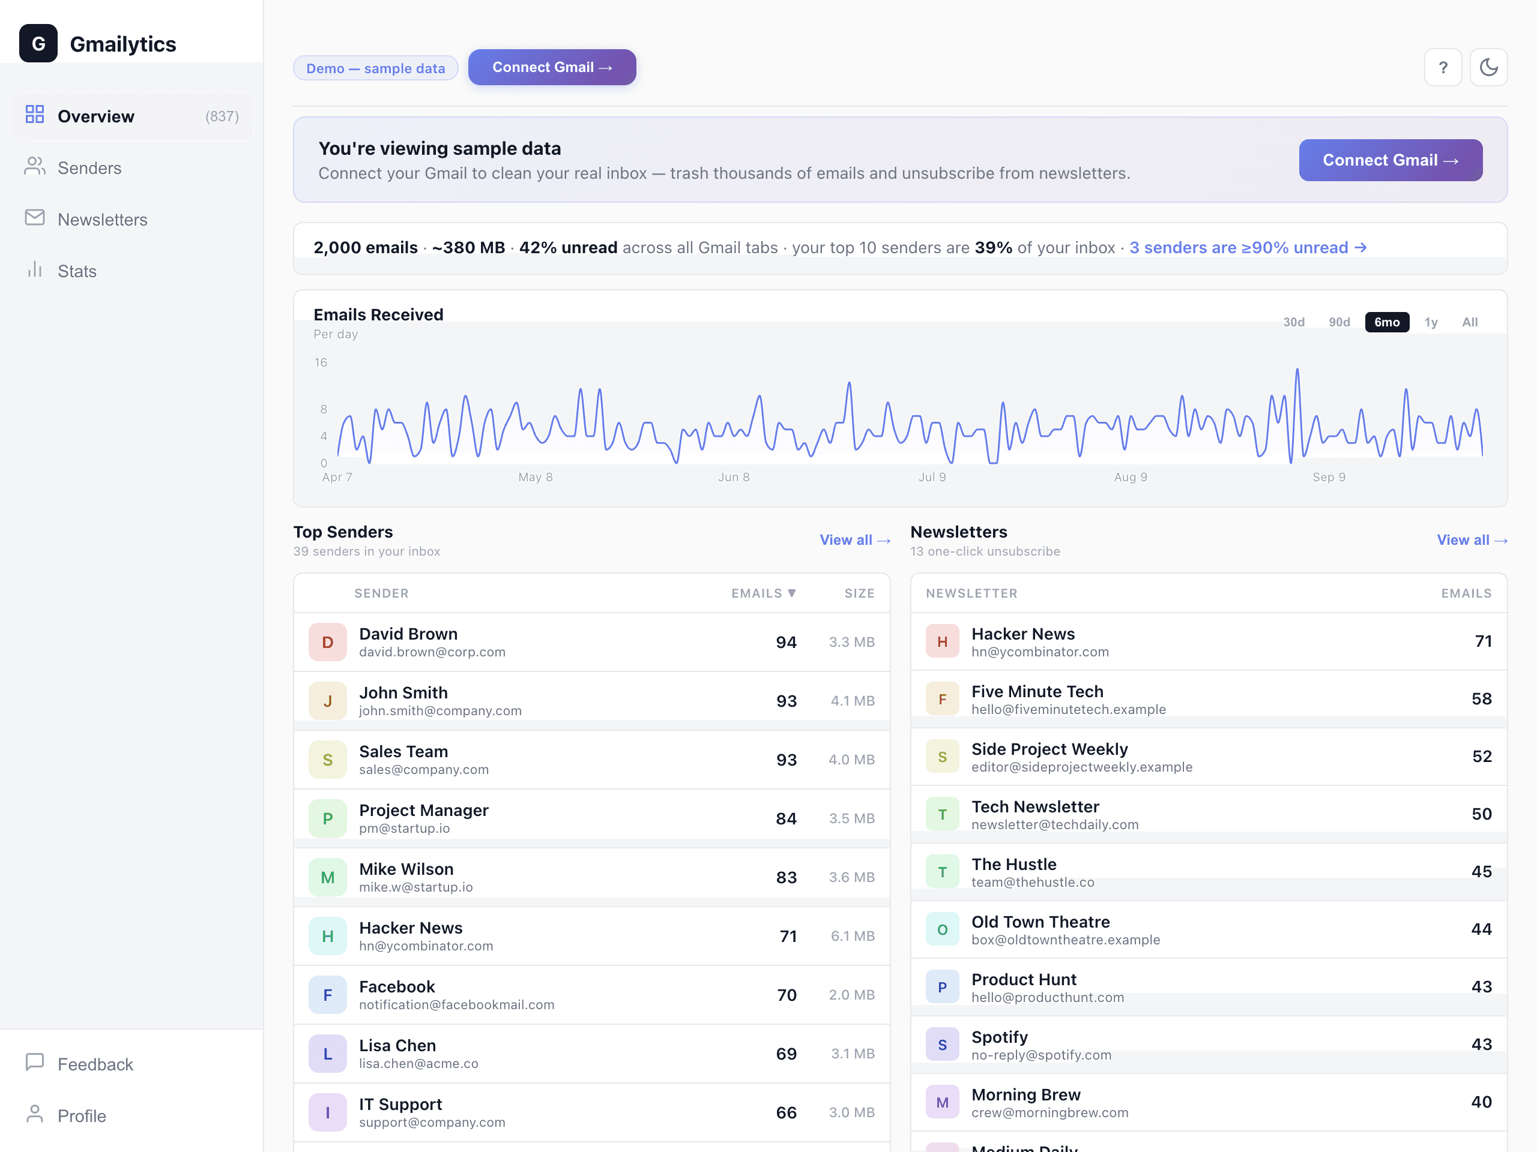Click the Profile person icon

(x=35, y=1115)
